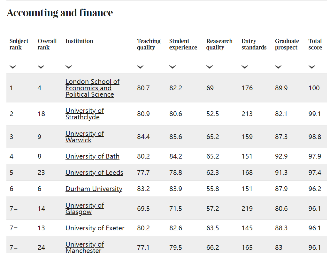This screenshot has height=253, width=330.
Task: Sort by Subject rank chevron
Action: tap(13, 67)
